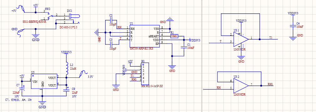Image resolution: width=316 pixels, height=112 pixels.
Task: Select the H1 five-pin header body
Action: [x=145, y=74]
